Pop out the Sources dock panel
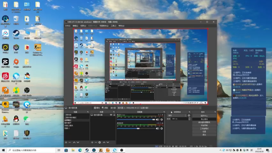This screenshot has height=153, width=272. pyautogui.click(x=114, y=112)
